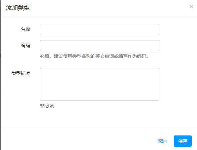Place cursor in the type name box
The image size is (197, 150).
pyautogui.click(x=100, y=29)
